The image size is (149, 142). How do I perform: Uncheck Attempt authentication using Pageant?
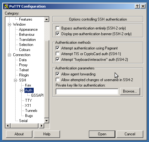58,48
